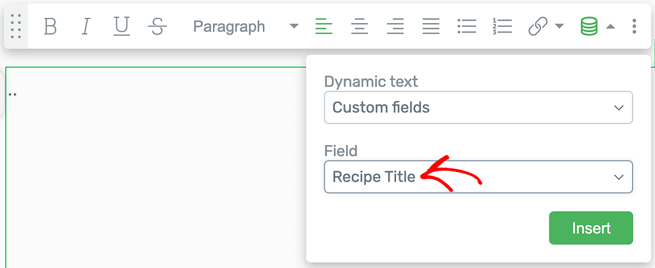655x268 pixels.
Task: Toggle Bold formatting
Action: click(x=50, y=27)
